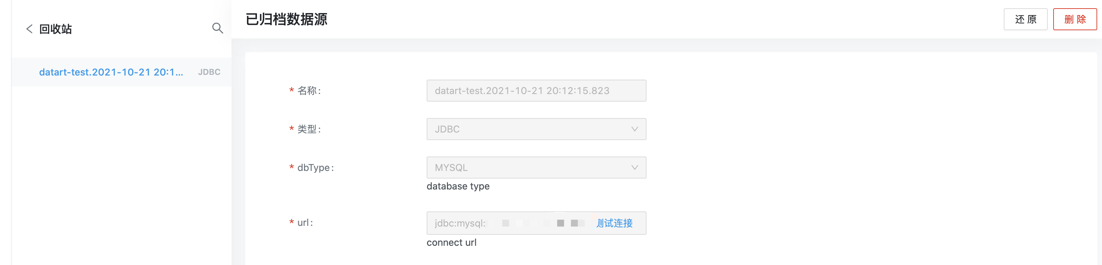This screenshot has height=265, width=1102.
Task: Click the back arrow next to 回收站
Action: [x=29, y=28]
